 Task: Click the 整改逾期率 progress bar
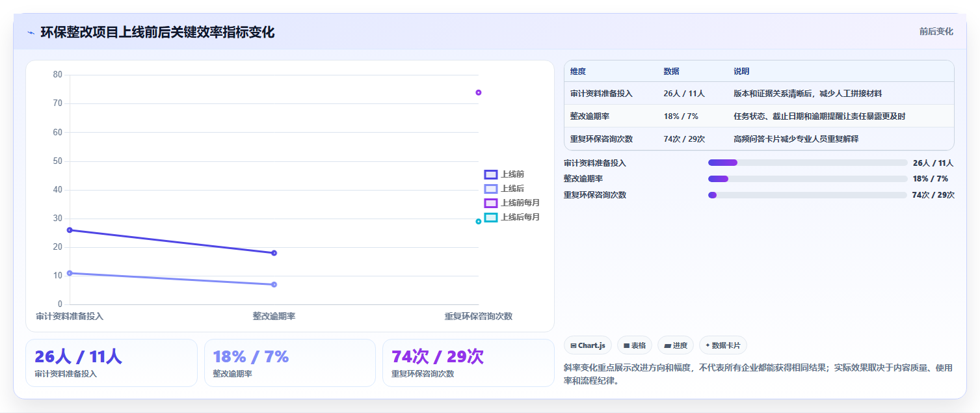pos(808,178)
